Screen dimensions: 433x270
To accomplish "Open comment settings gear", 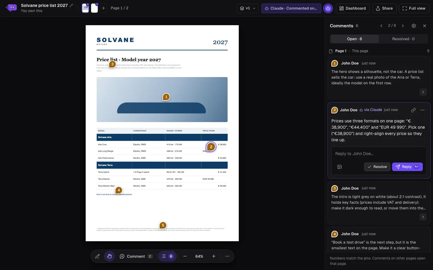I will coord(414,26).
